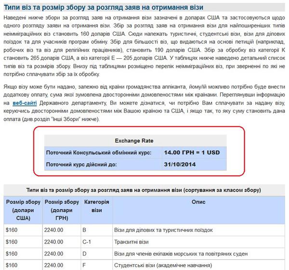289x270 pixels.
Task: Click the 14.00 ГРН = 1 USD value
Action: (192, 153)
